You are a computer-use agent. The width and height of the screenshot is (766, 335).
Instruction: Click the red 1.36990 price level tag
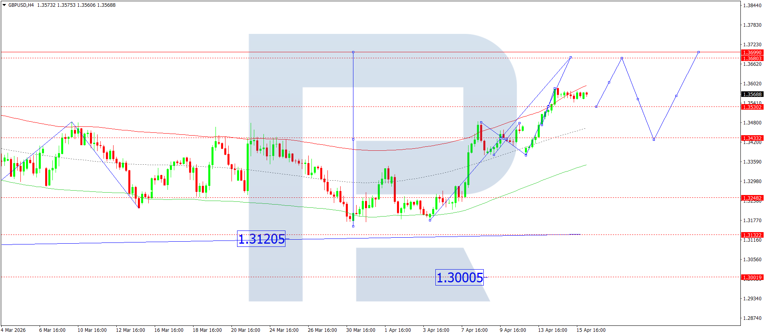pyautogui.click(x=752, y=52)
